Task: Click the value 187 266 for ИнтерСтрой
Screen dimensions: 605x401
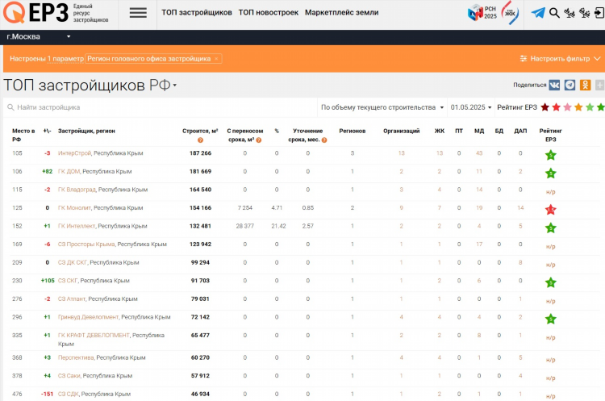Action: coord(200,153)
